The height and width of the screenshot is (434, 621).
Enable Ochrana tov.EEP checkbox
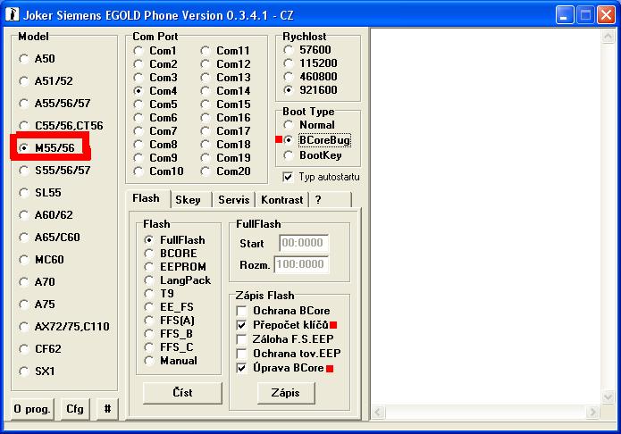pyautogui.click(x=241, y=354)
